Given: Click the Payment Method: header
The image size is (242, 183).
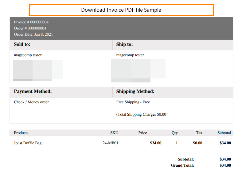Looking at the screenshot, I should click(33, 91).
